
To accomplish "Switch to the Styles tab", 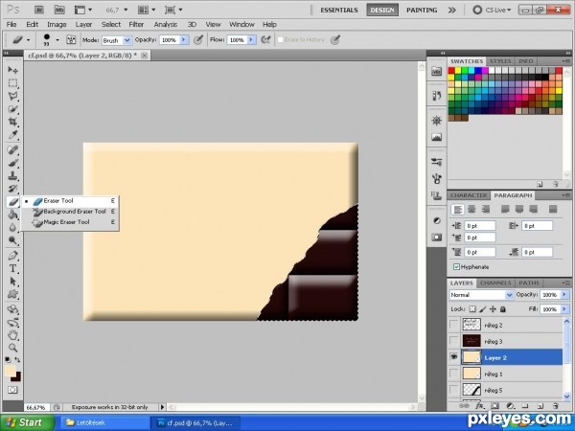I will (x=500, y=61).
